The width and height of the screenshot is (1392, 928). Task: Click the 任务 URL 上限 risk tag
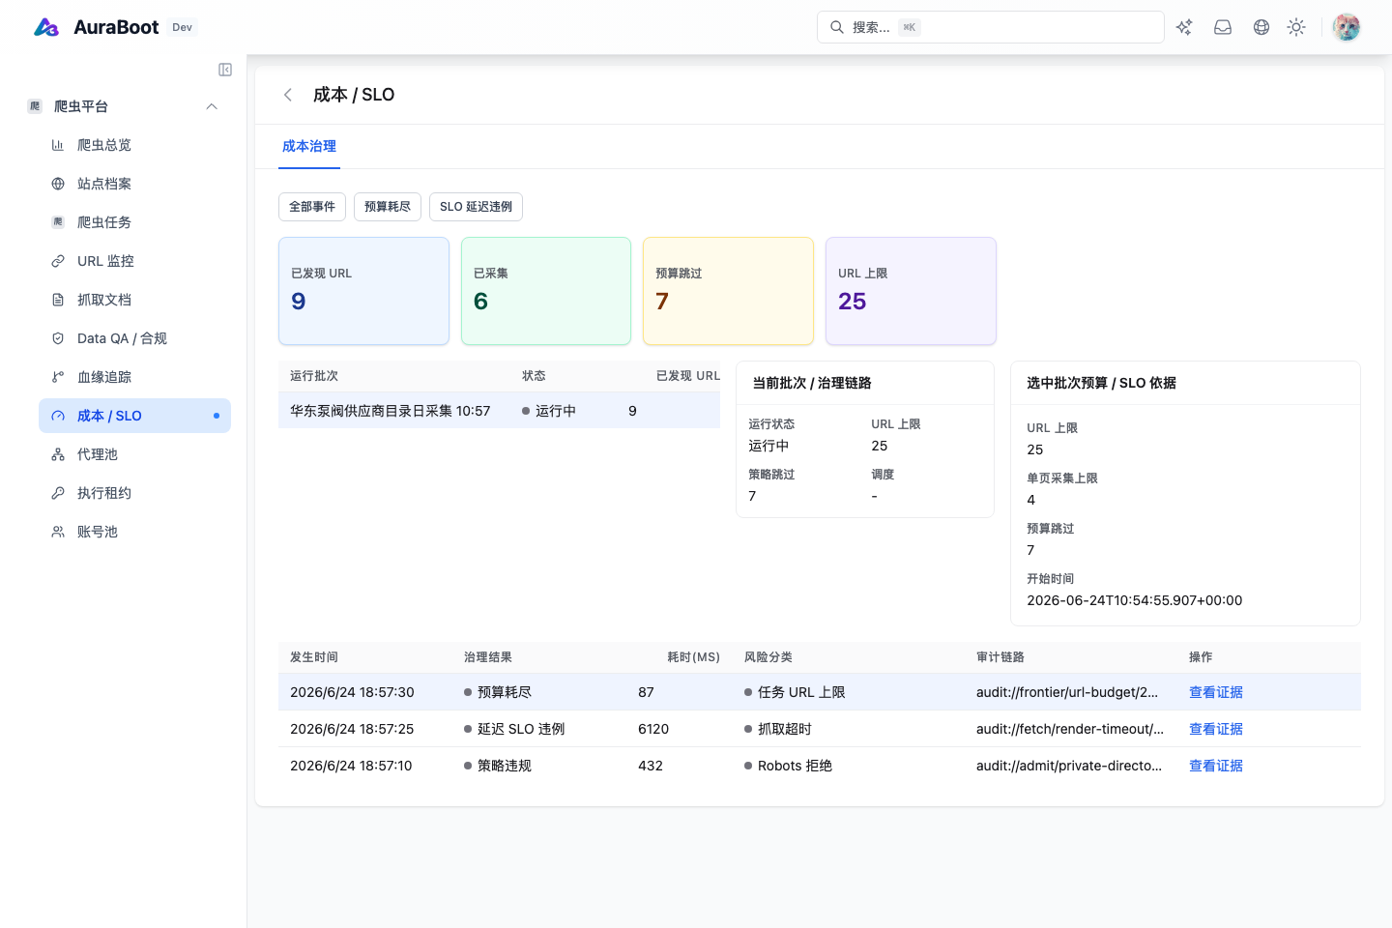(795, 692)
